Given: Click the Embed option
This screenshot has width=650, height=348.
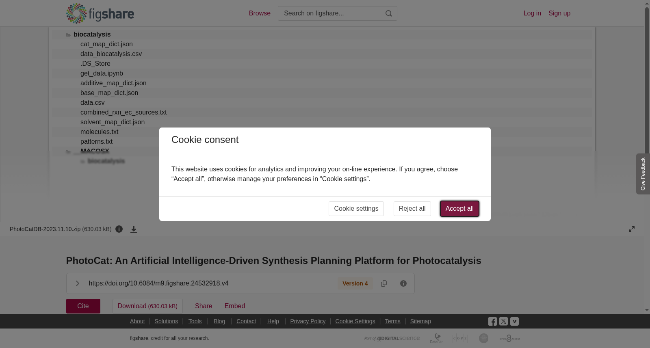Looking at the screenshot, I should (x=235, y=306).
